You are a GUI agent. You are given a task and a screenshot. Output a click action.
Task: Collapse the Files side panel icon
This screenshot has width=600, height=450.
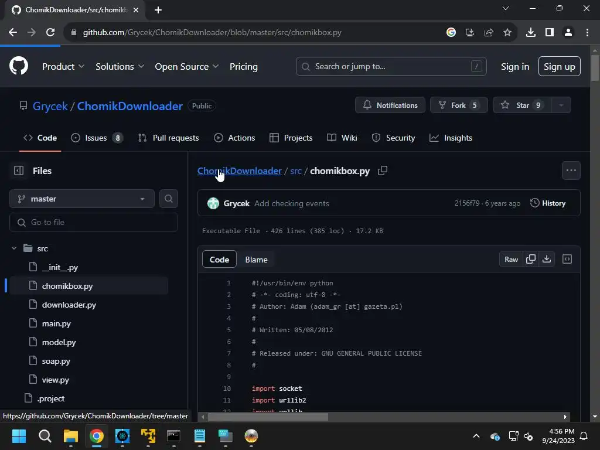[x=19, y=171]
